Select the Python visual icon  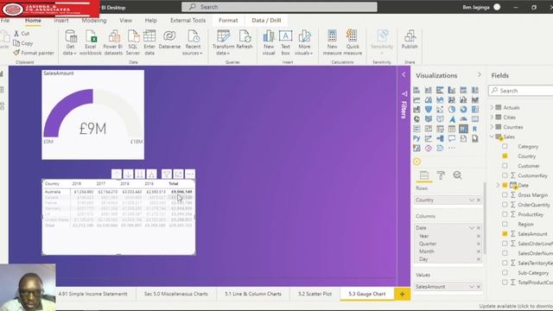[x=416, y=138]
